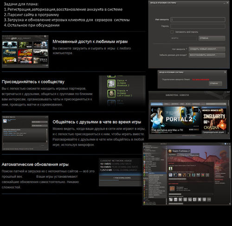Viewport: 232px width, 226px height.
Task: Click the friend avatar in chat window
Action: (5, 121)
